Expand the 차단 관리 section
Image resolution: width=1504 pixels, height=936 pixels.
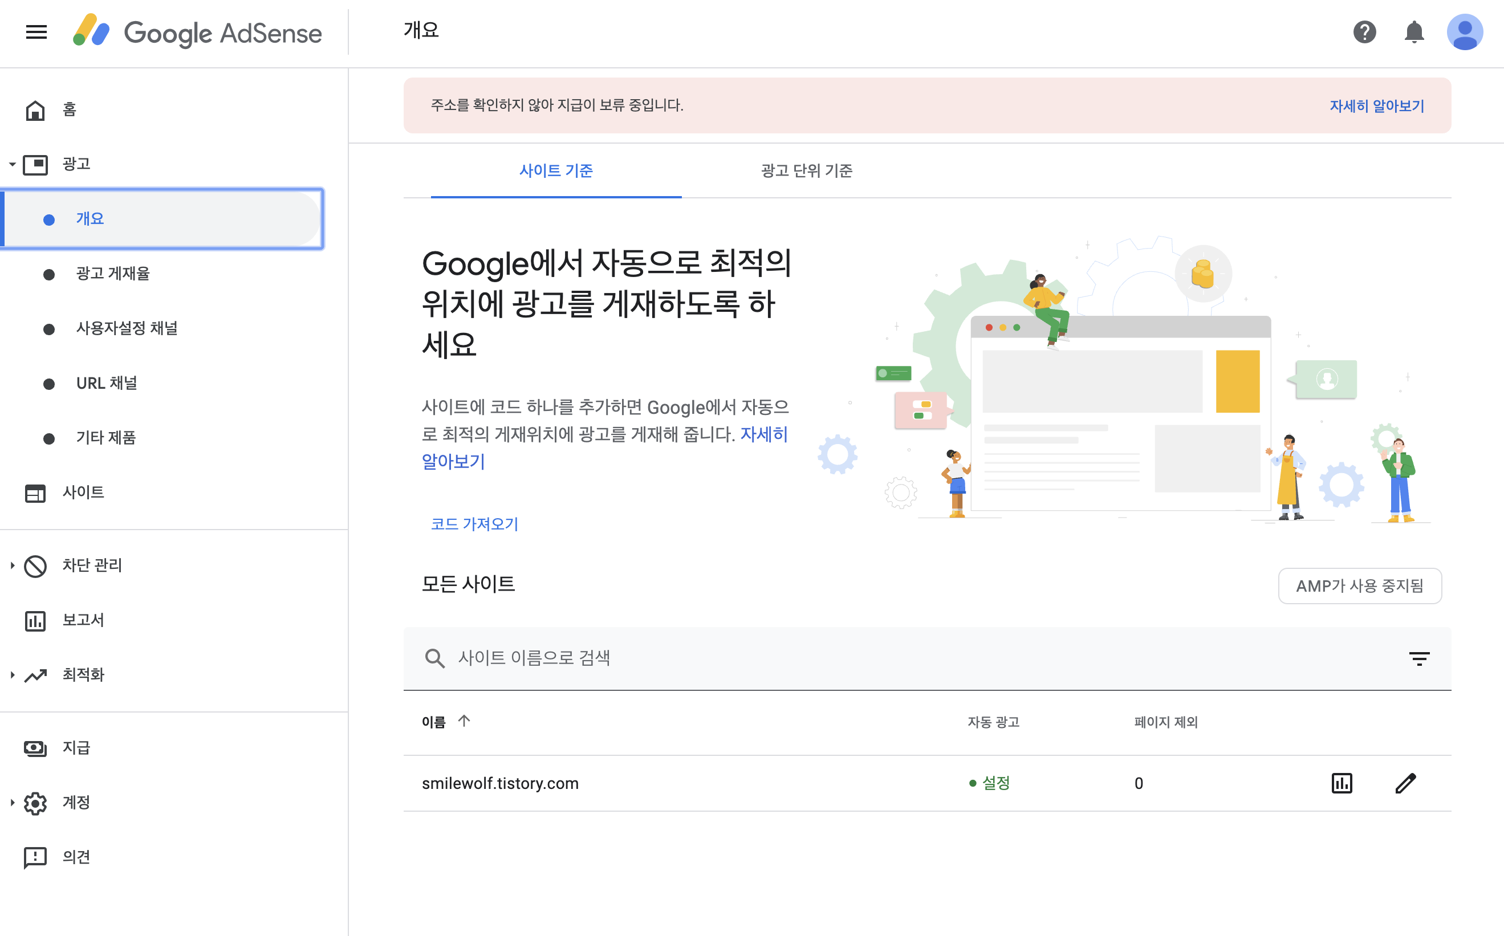point(13,565)
